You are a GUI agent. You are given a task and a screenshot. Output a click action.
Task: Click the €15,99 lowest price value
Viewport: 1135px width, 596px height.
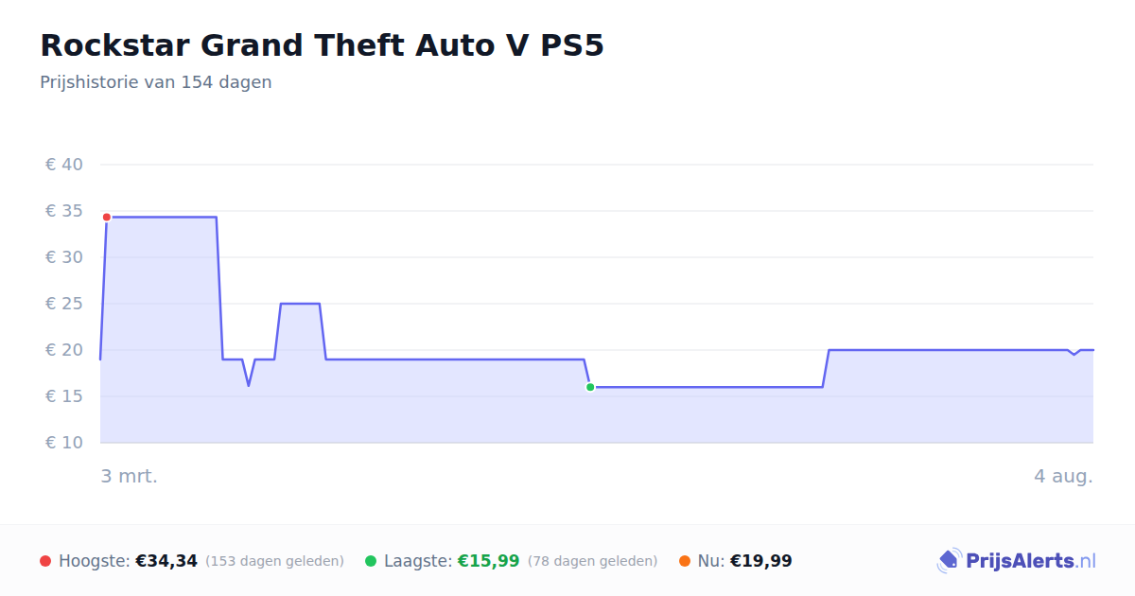tap(489, 561)
